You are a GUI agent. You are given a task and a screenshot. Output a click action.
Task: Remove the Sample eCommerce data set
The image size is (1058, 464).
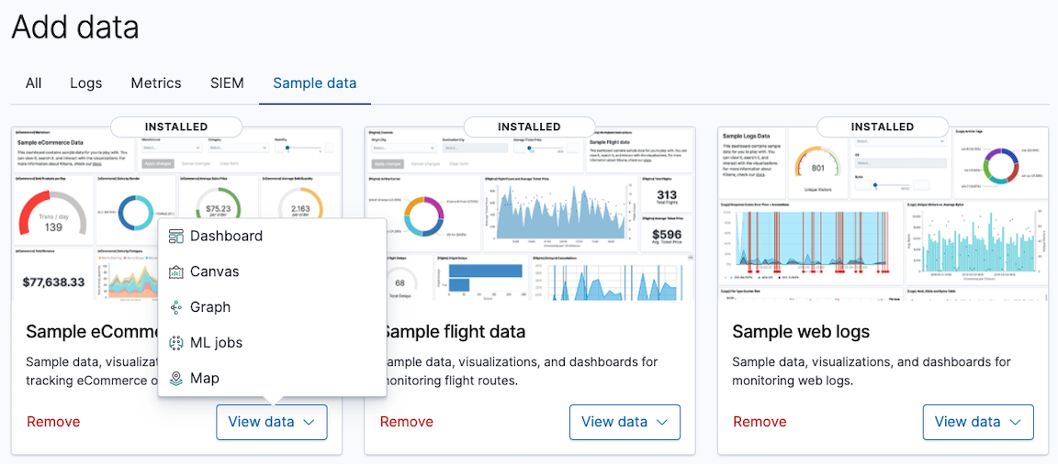tap(53, 422)
